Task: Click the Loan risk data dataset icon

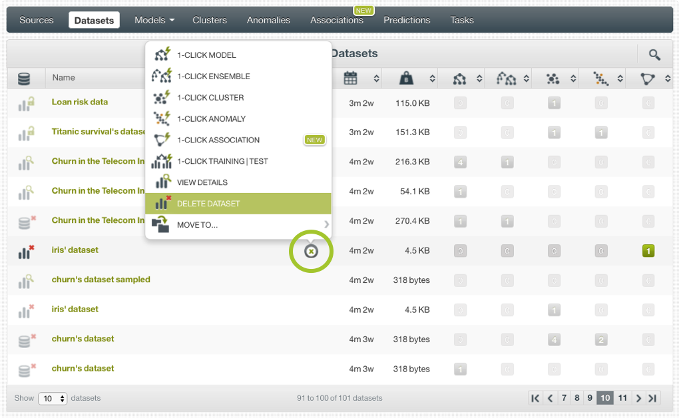Action: point(26,103)
